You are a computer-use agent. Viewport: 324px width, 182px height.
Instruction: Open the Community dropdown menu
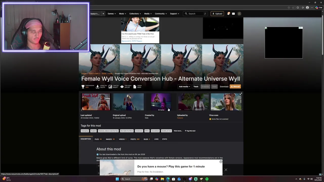coord(161,14)
